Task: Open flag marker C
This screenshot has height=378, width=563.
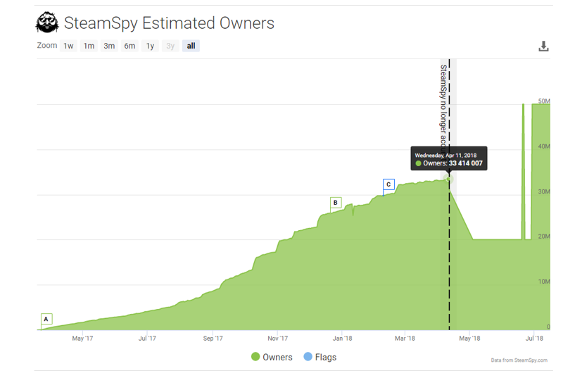Action: coord(388,184)
